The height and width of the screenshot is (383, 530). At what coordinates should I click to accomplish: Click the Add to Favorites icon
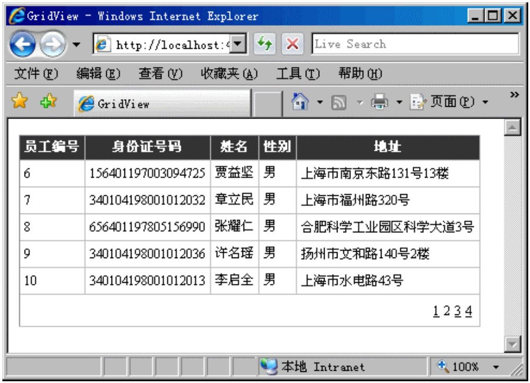tap(48, 101)
